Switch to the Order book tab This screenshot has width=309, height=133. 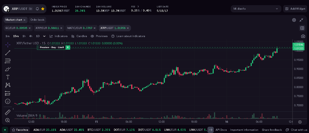37,20
